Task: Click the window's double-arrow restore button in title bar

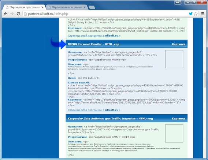Action: 178,3
